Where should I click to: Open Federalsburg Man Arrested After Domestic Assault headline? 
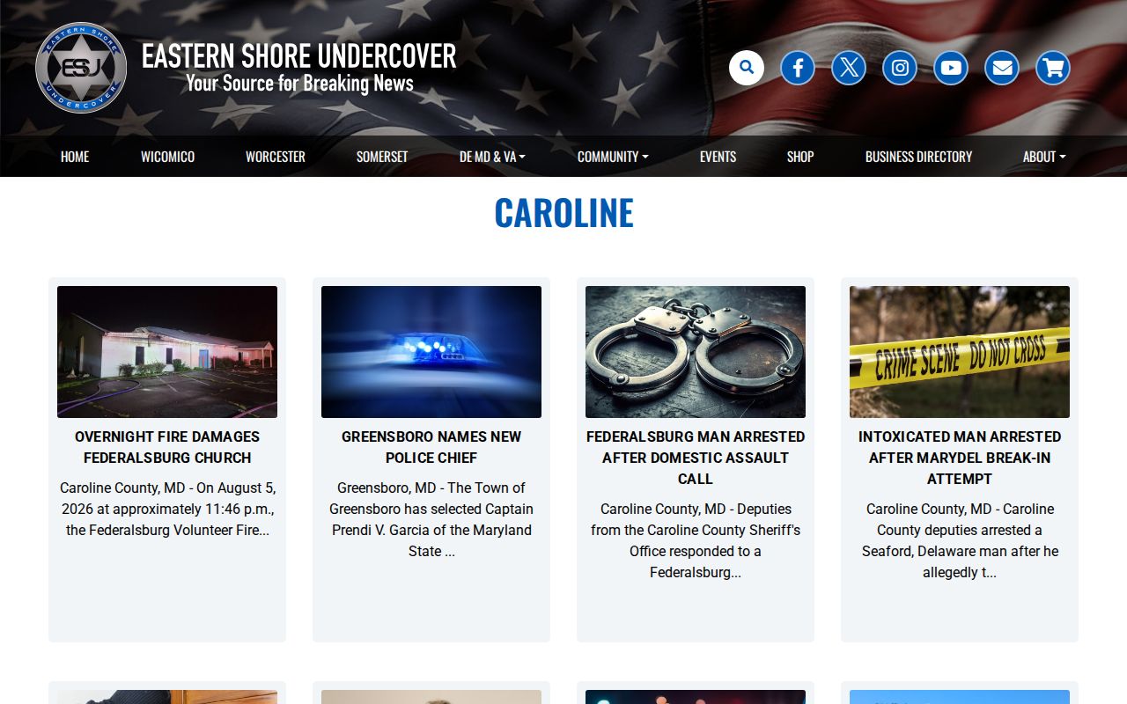click(696, 458)
